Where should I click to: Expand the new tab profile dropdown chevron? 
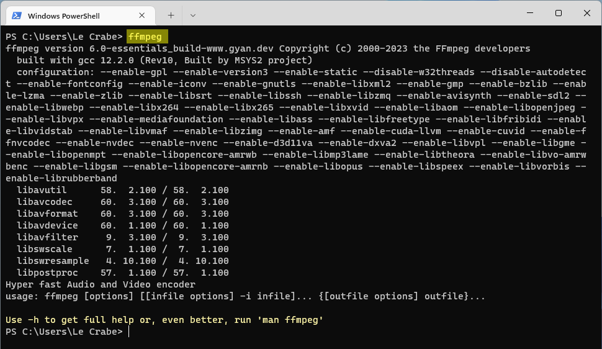click(x=193, y=16)
